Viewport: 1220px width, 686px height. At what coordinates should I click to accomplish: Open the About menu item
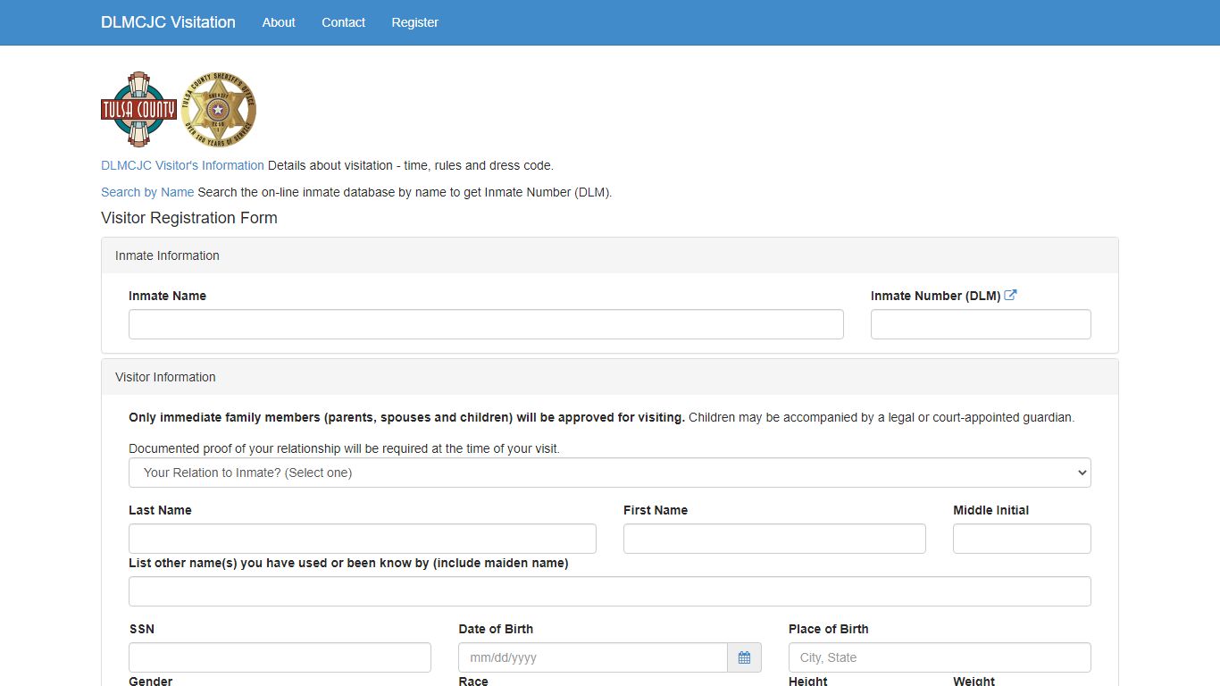[x=279, y=22]
